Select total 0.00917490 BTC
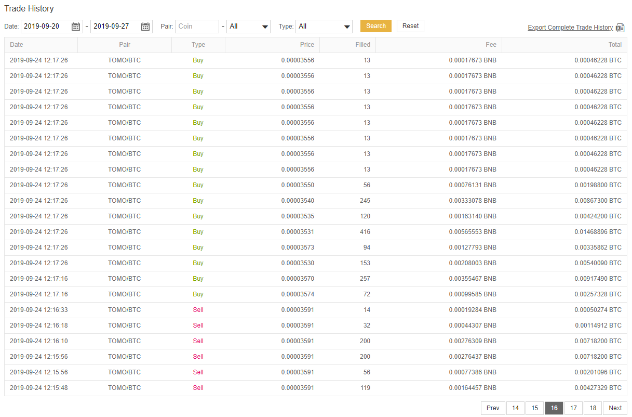 [x=598, y=279]
